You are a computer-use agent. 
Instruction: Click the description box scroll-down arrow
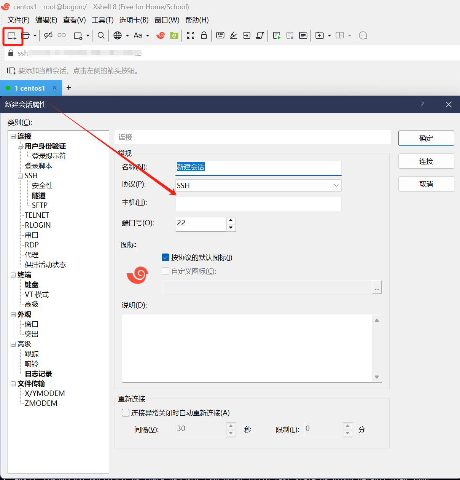(377, 377)
